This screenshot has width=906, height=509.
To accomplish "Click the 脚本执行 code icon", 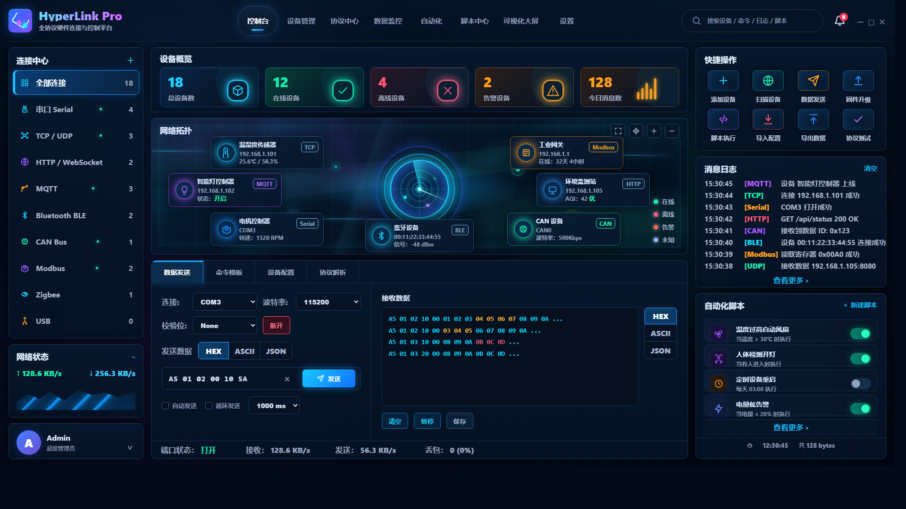I will click(723, 119).
